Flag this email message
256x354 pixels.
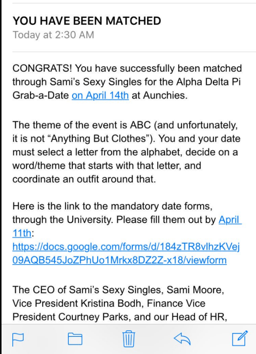18,339
